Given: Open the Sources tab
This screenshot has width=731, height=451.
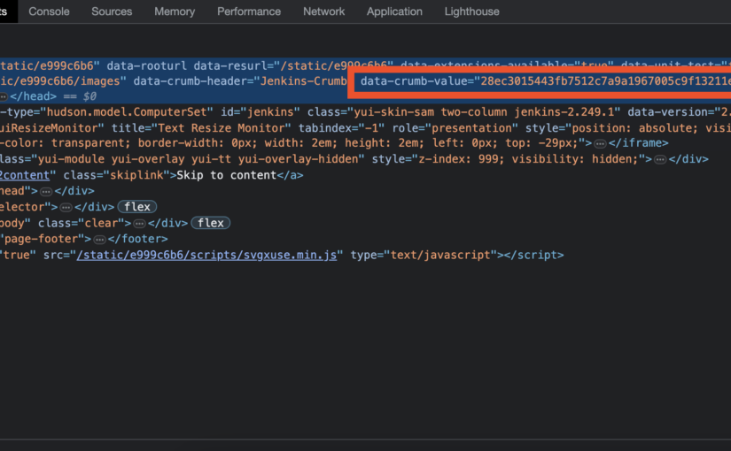Looking at the screenshot, I should coord(112,11).
